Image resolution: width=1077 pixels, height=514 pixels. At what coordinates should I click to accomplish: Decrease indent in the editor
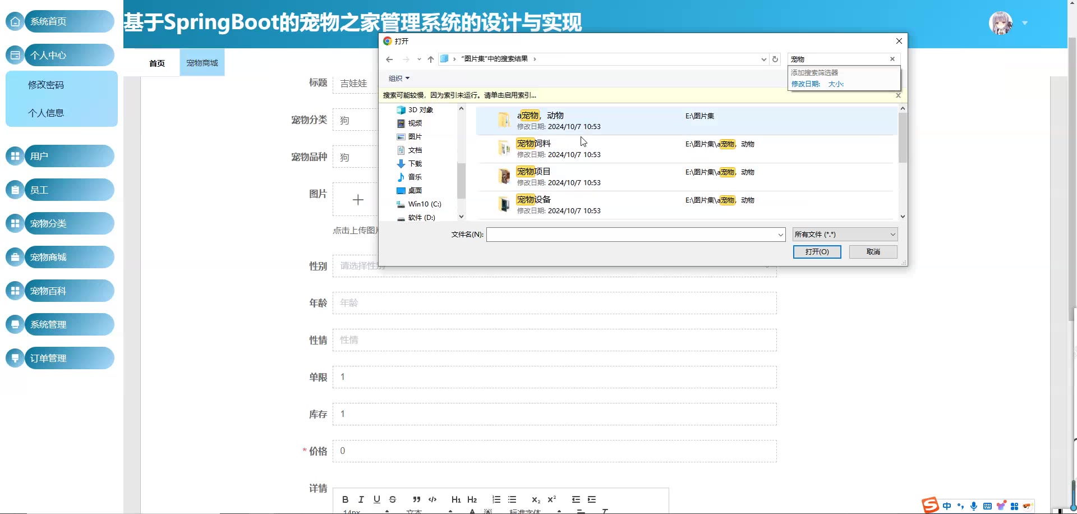click(576, 499)
